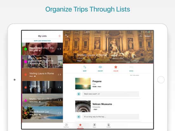This screenshot has height=131, width=175.
Task: Open the Malibu Vacation list
Action: pos(42,100)
